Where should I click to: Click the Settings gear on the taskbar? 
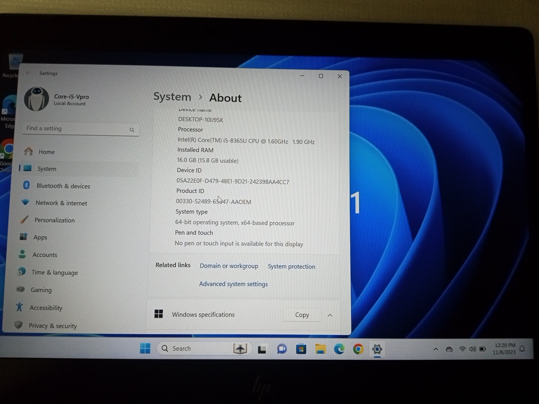(377, 349)
